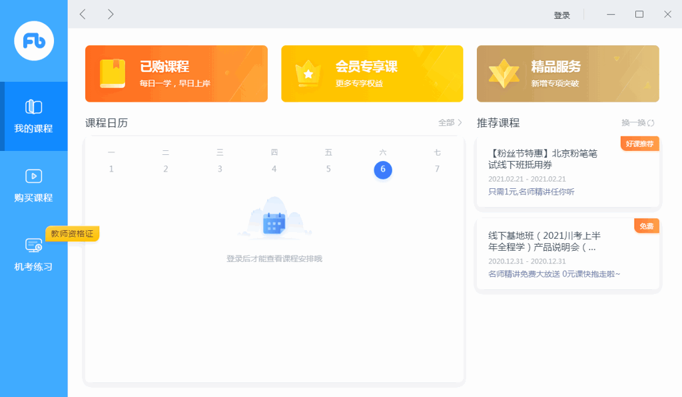Refresh recommendations with 换一换
Screen dimensions: 682x397
click(638, 123)
